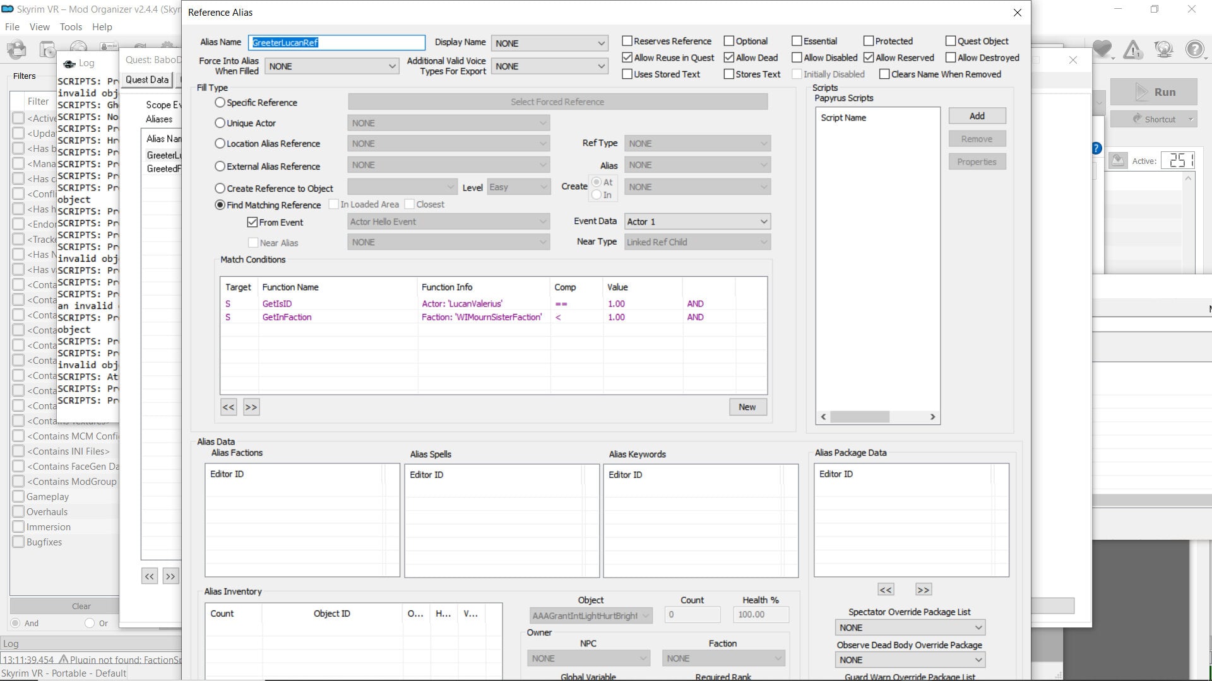The width and height of the screenshot is (1212, 681).
Task: Click the Alias Inventory Count input field
Action: pos(692,615)
